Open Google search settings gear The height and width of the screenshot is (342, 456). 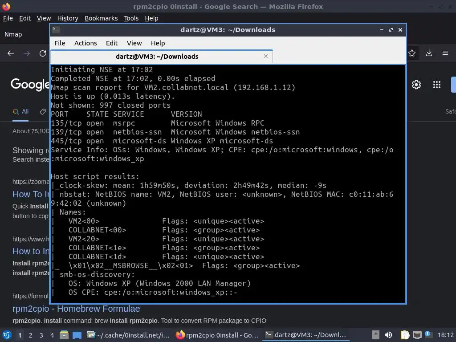pyautogui.click(x=416, y=85)
